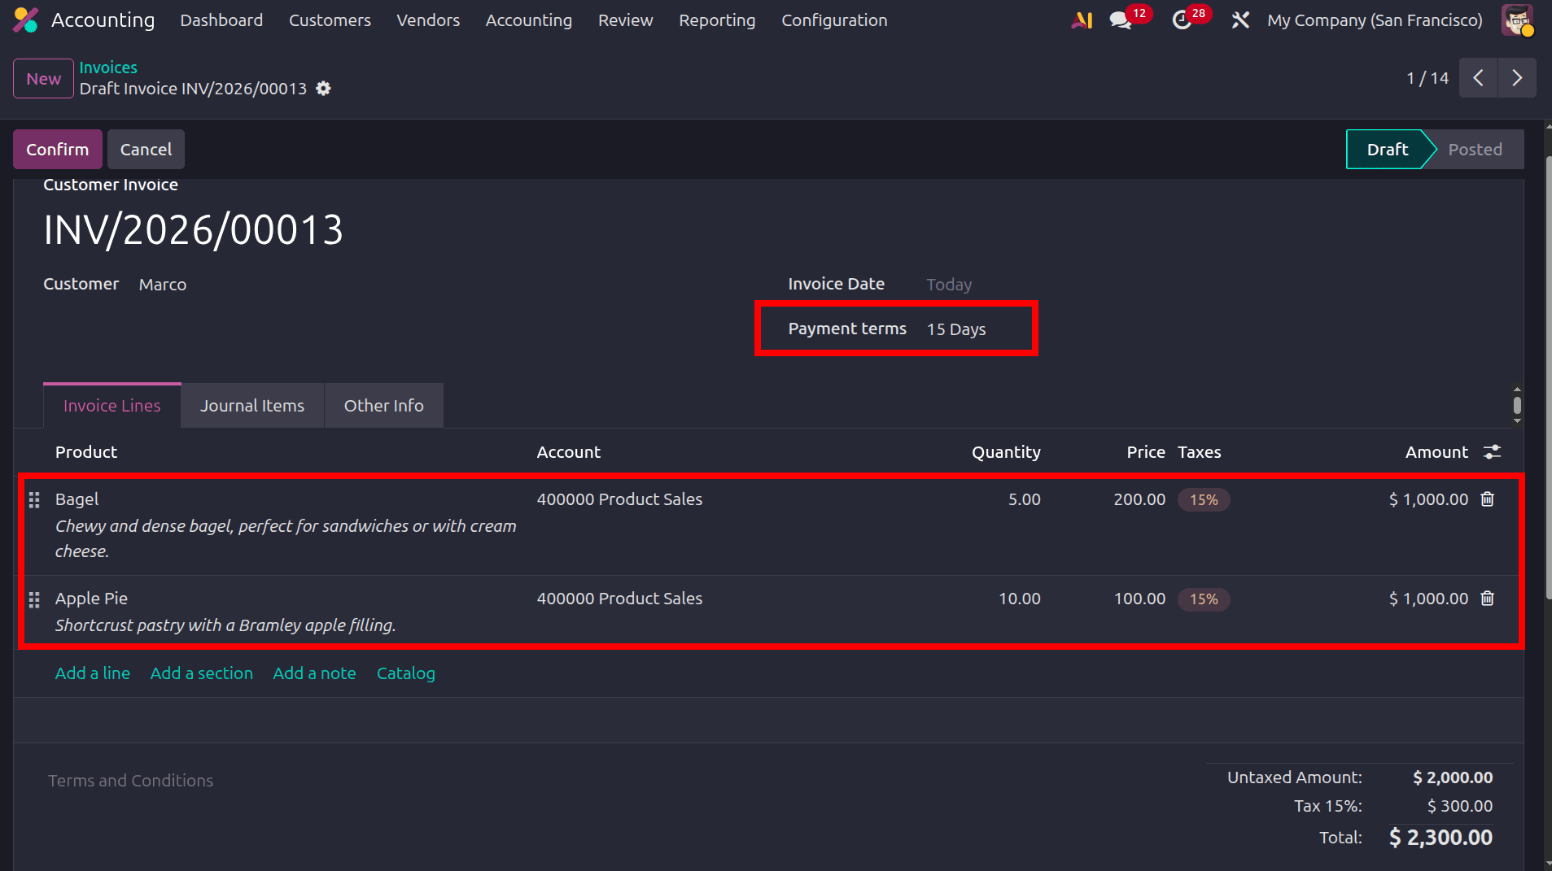This screenshot has width=1552, height=871.
Task: Click the New button
Action: pos(44,79)
